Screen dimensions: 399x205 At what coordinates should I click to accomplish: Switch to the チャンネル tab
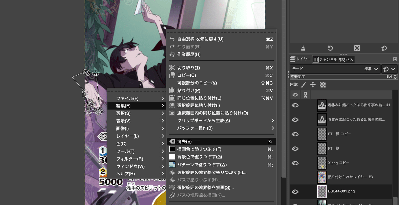click(x=326, y=59)
